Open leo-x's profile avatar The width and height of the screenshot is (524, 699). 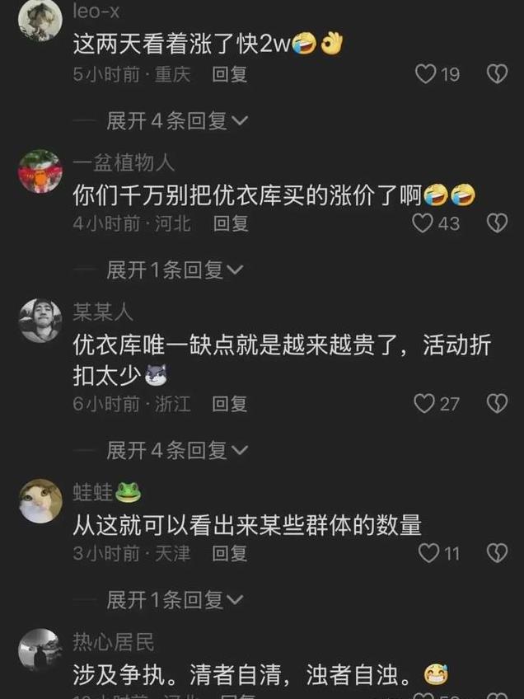click(x=40, y=19)
